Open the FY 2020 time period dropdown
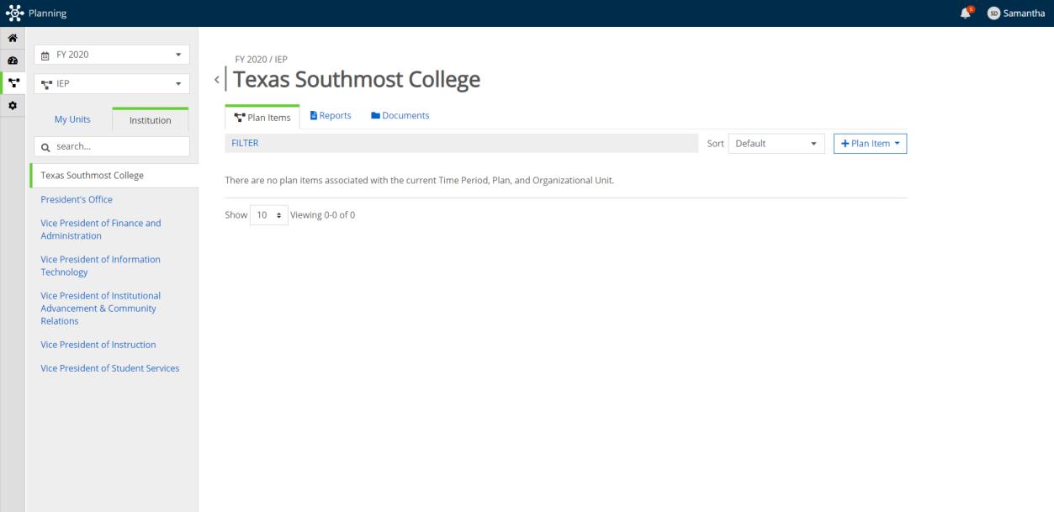This screenshot has width=1054, height=512. pos(112,55)
